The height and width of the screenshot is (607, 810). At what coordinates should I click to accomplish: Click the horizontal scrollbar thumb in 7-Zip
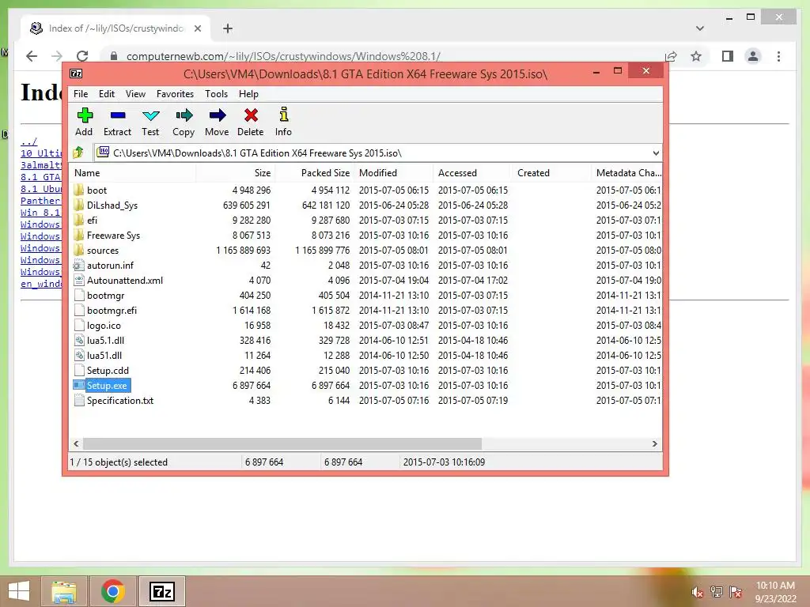pos(282,443)
